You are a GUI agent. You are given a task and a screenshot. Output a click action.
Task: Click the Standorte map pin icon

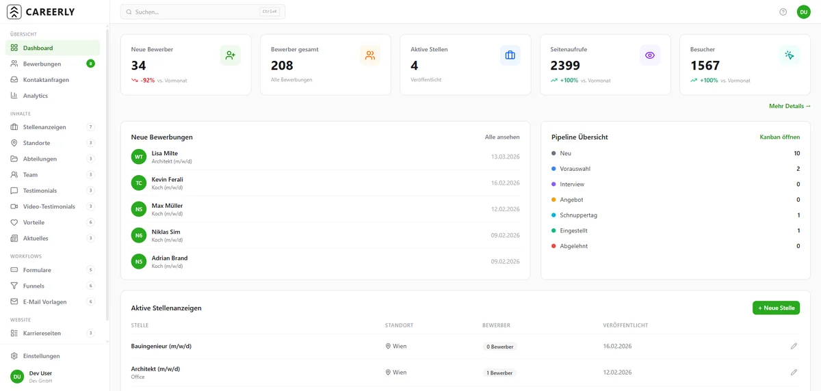pos(14,143)
